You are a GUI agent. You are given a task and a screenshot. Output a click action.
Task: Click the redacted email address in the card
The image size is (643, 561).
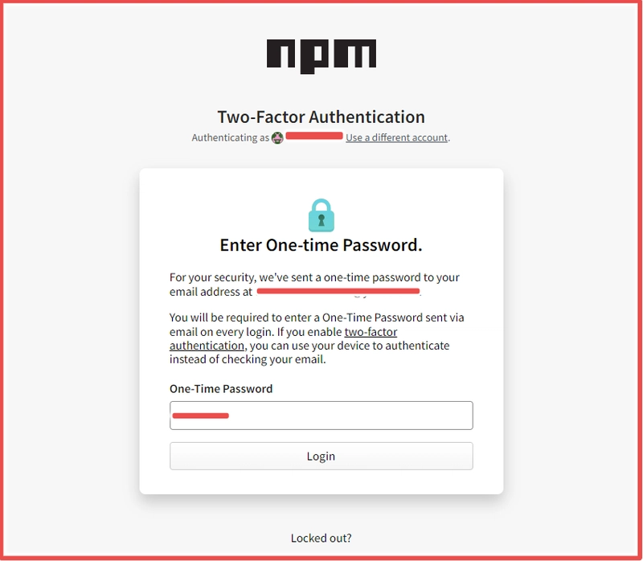(x=338, y=290)
